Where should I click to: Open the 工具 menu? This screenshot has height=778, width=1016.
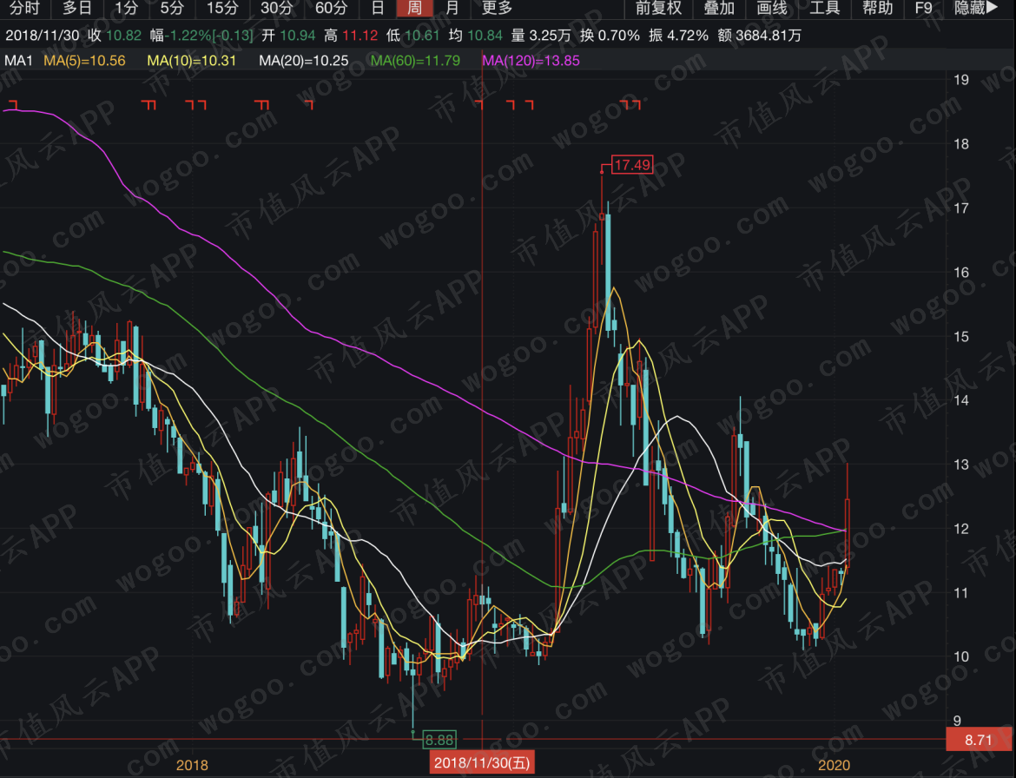(825, 8)
